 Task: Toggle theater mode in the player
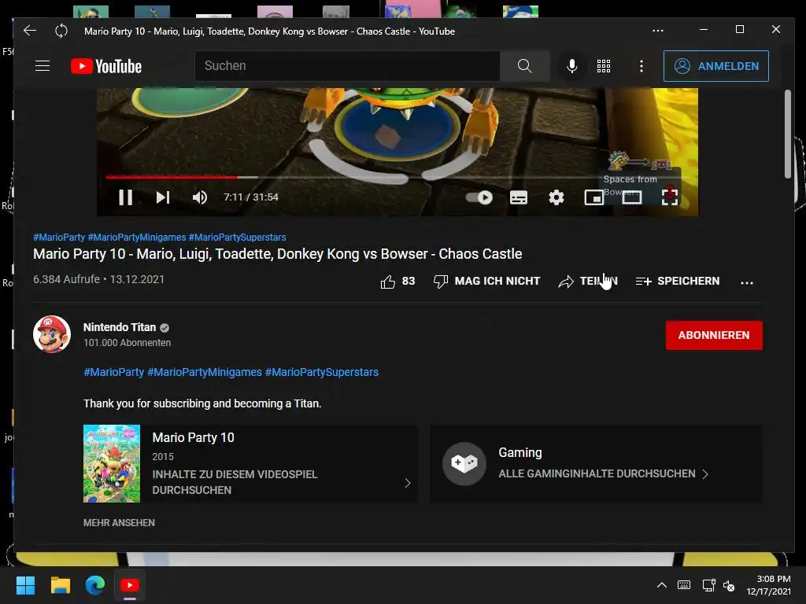coord(632,197)
